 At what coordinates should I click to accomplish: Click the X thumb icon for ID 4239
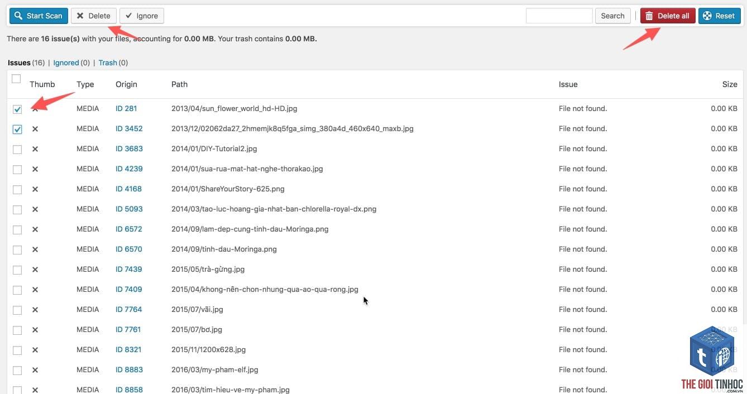[x=35, y=169]
